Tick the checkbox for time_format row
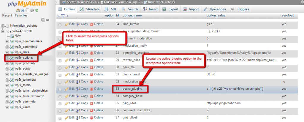Screen dimensions: 304x122 [x=60, y=25]
